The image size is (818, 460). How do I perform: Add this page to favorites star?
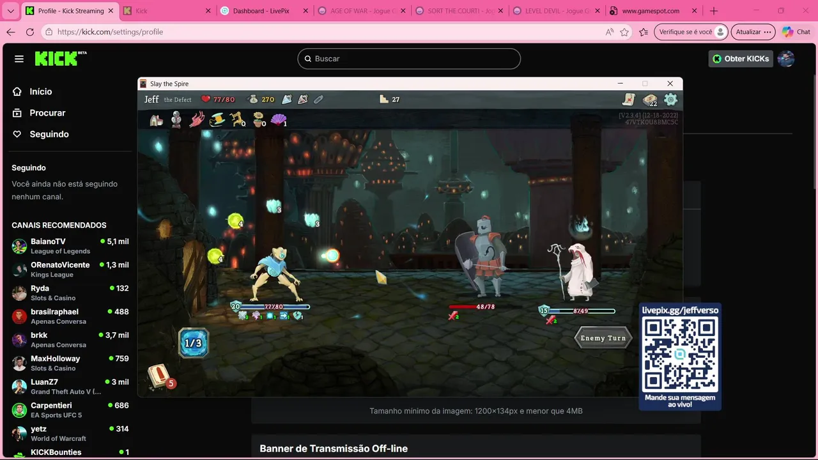[624, 32]
